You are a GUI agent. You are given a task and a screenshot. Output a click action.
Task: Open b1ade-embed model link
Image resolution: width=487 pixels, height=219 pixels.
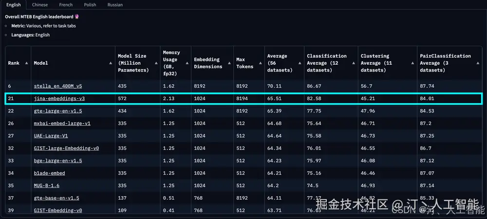tap(49, 173)
